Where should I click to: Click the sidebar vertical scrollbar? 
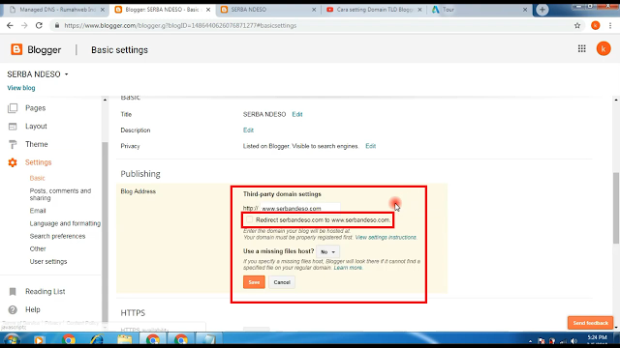(x=105, y=231)
